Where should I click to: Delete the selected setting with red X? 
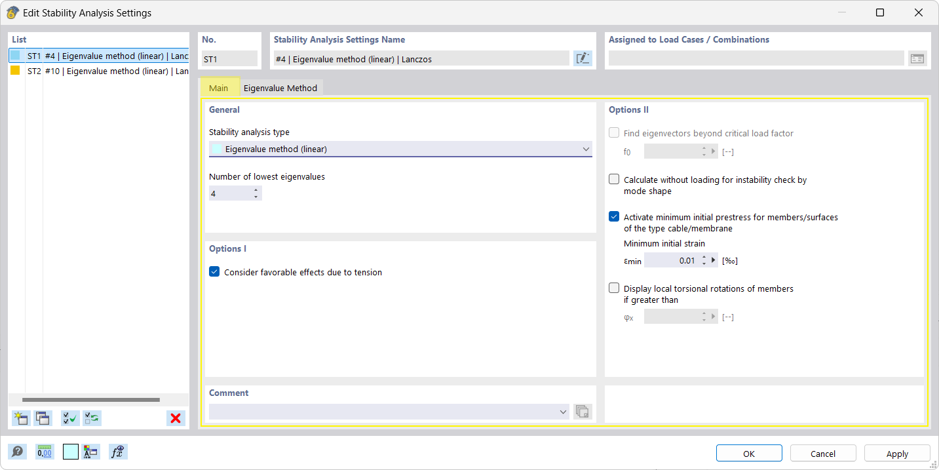[175, 418]
